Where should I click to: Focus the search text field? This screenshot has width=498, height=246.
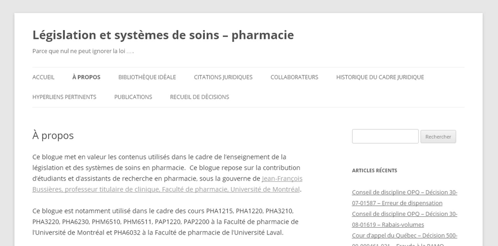coord(385,136)
